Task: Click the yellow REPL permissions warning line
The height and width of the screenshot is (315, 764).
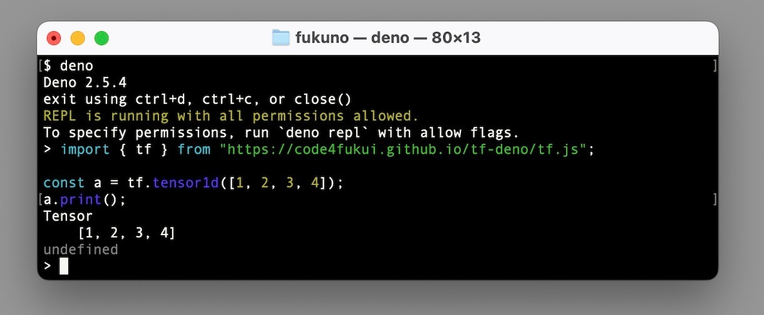Action: 230,116
